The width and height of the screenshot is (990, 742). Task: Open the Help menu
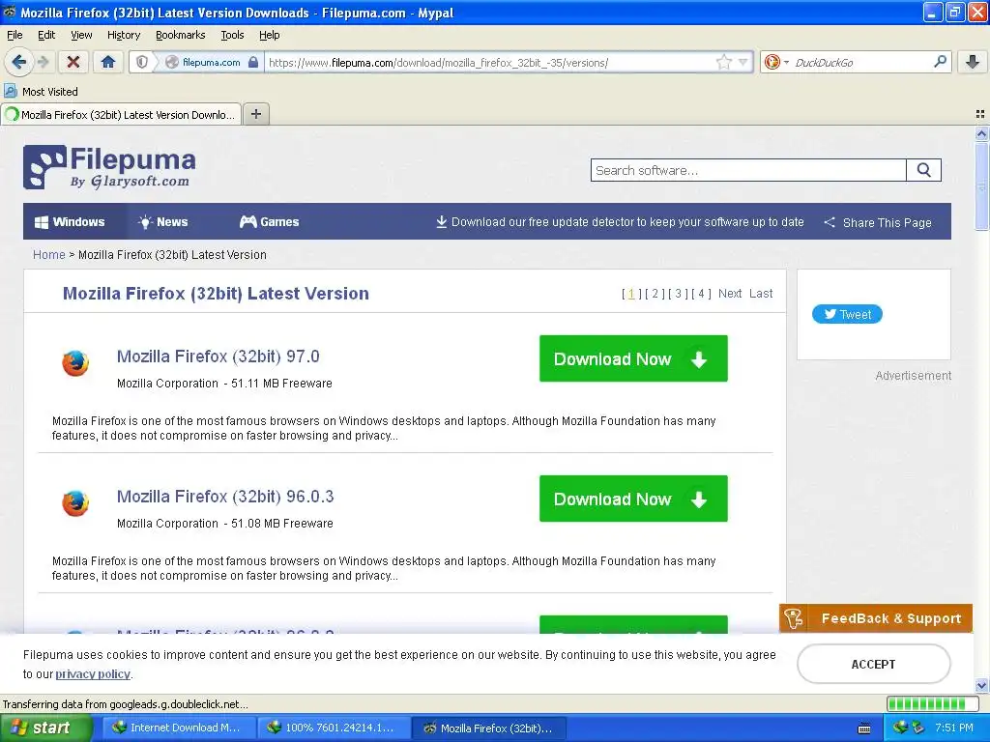[269, 35]
